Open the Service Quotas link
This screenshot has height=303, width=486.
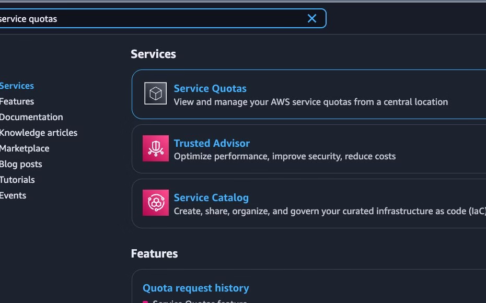click(x=210, y=88)
